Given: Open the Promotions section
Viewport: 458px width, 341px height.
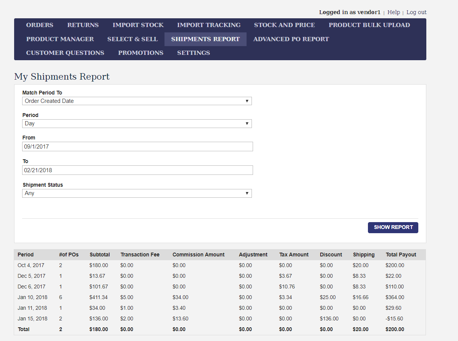Looking at the screenshot, I should [x=140, y=53].
